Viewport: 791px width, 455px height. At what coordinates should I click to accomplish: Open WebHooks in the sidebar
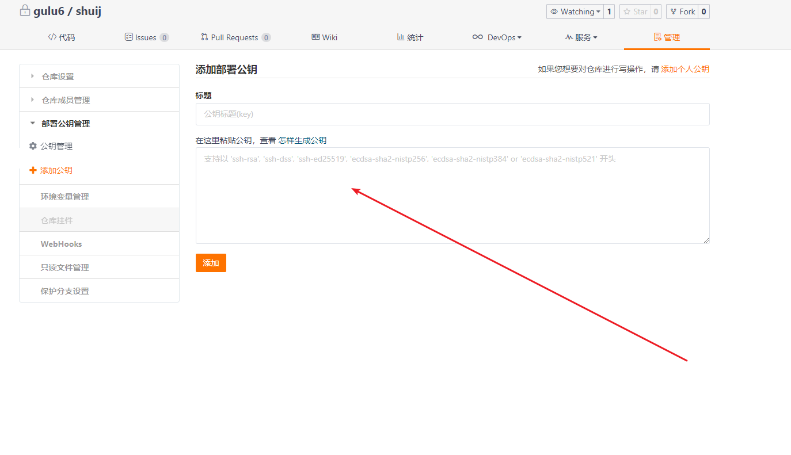coord(99,243)
